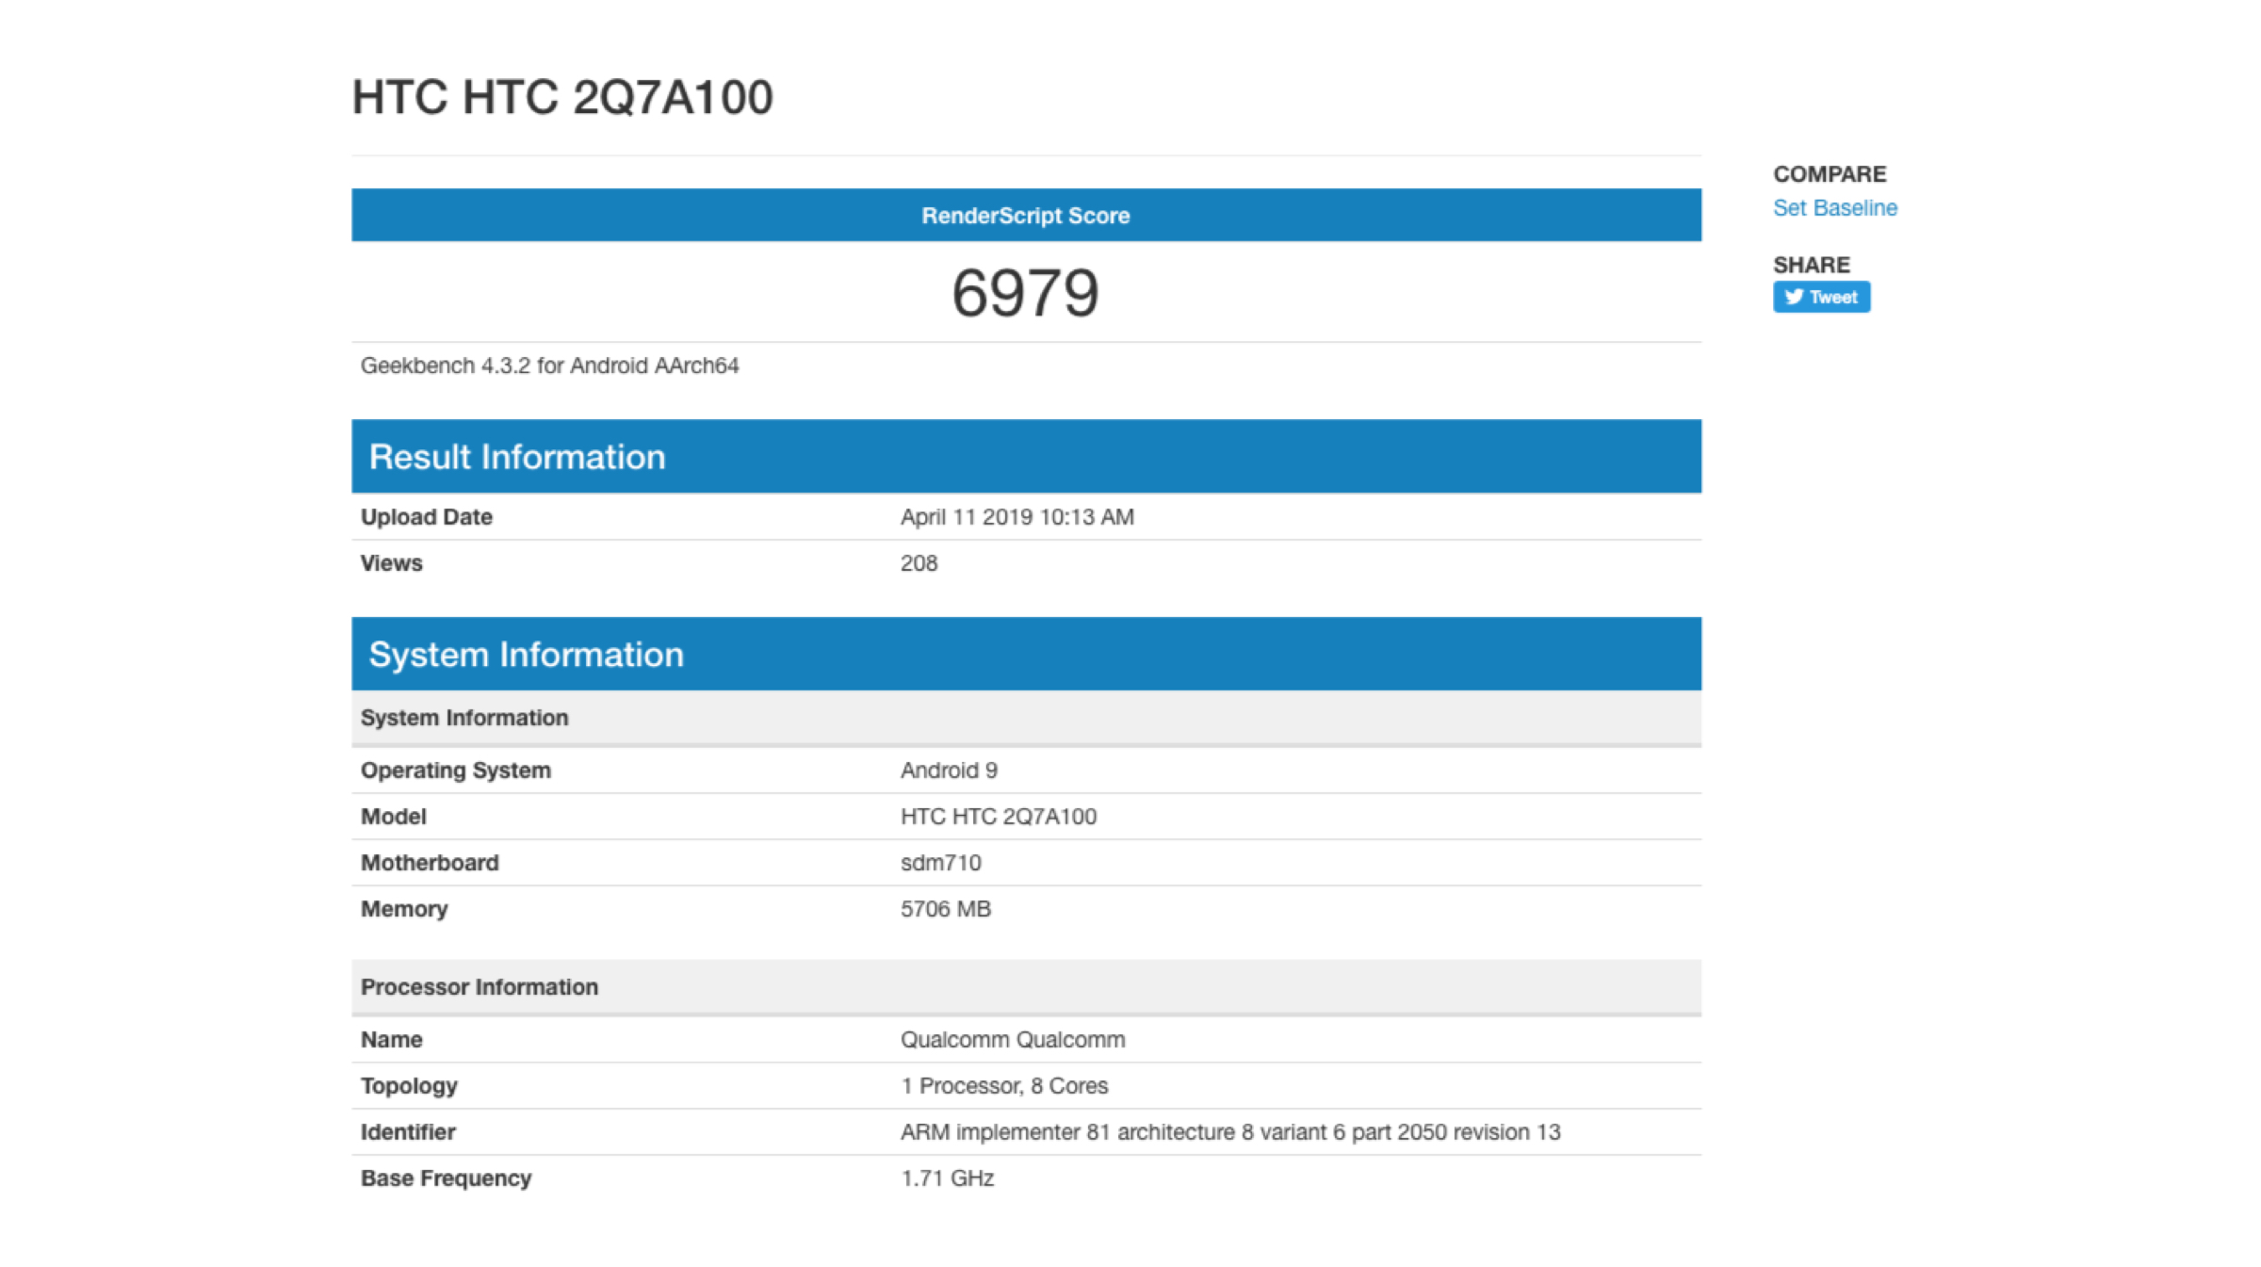
Task: Click Geekbench 4.3.2 for Android AArch64 text
Action: click(x=549, y=365)
